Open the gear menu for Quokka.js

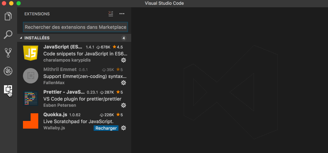click(x=124, y=128)
